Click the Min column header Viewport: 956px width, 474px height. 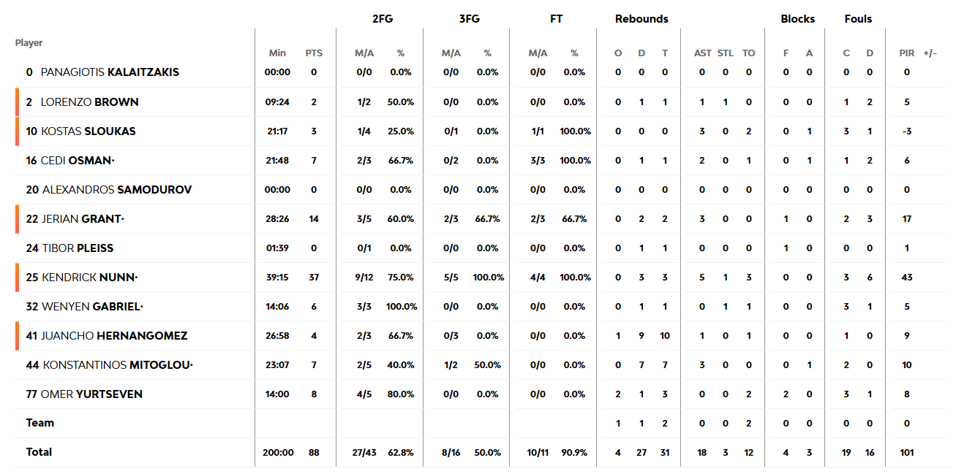[x=277, y=53]
